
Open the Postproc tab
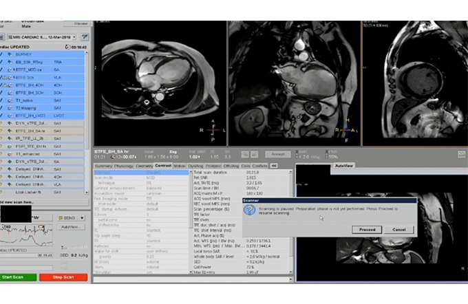(213, 166)
